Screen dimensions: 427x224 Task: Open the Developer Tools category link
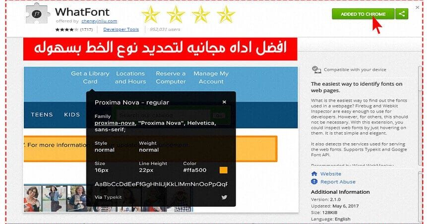click(x=121, y=29)
